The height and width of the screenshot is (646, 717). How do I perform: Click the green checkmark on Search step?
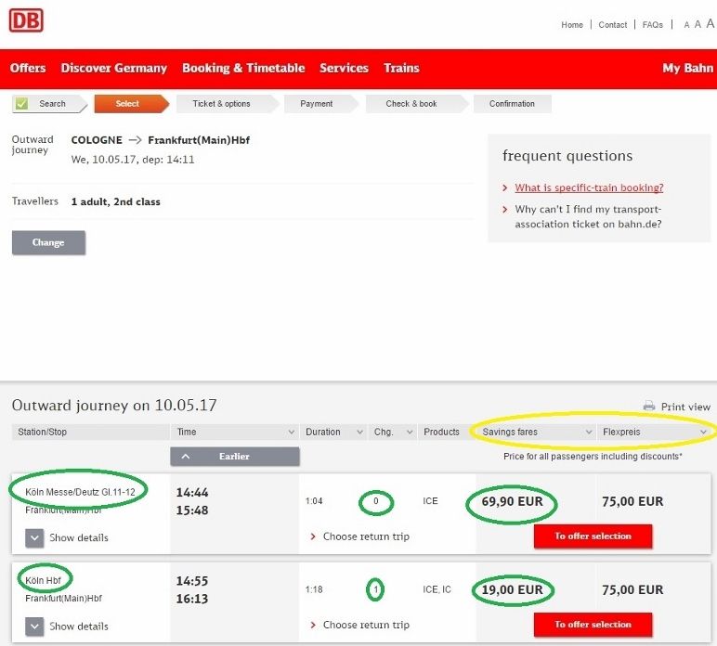[21, 104]
